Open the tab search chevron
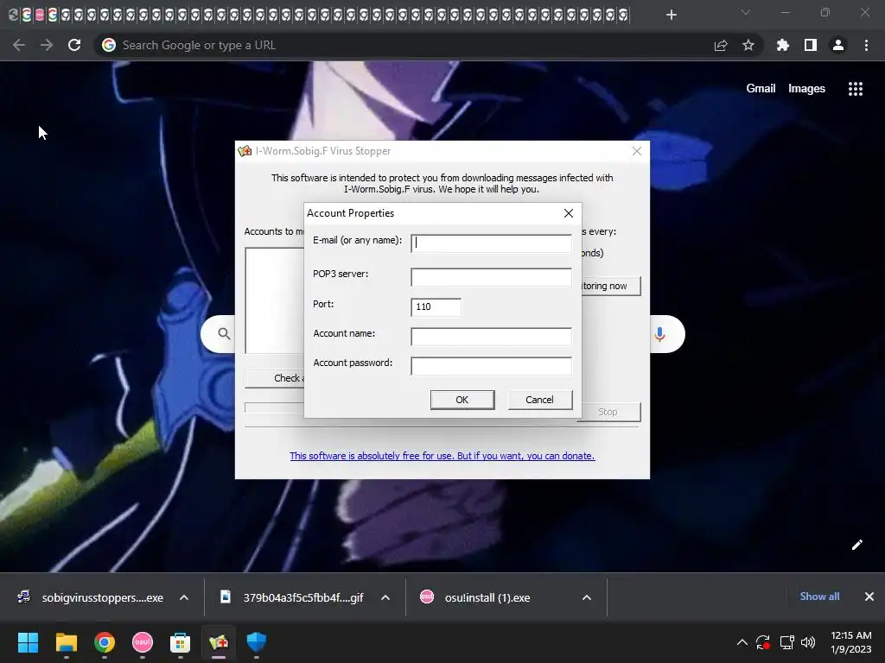885x663 pixels. coord(746,12)
